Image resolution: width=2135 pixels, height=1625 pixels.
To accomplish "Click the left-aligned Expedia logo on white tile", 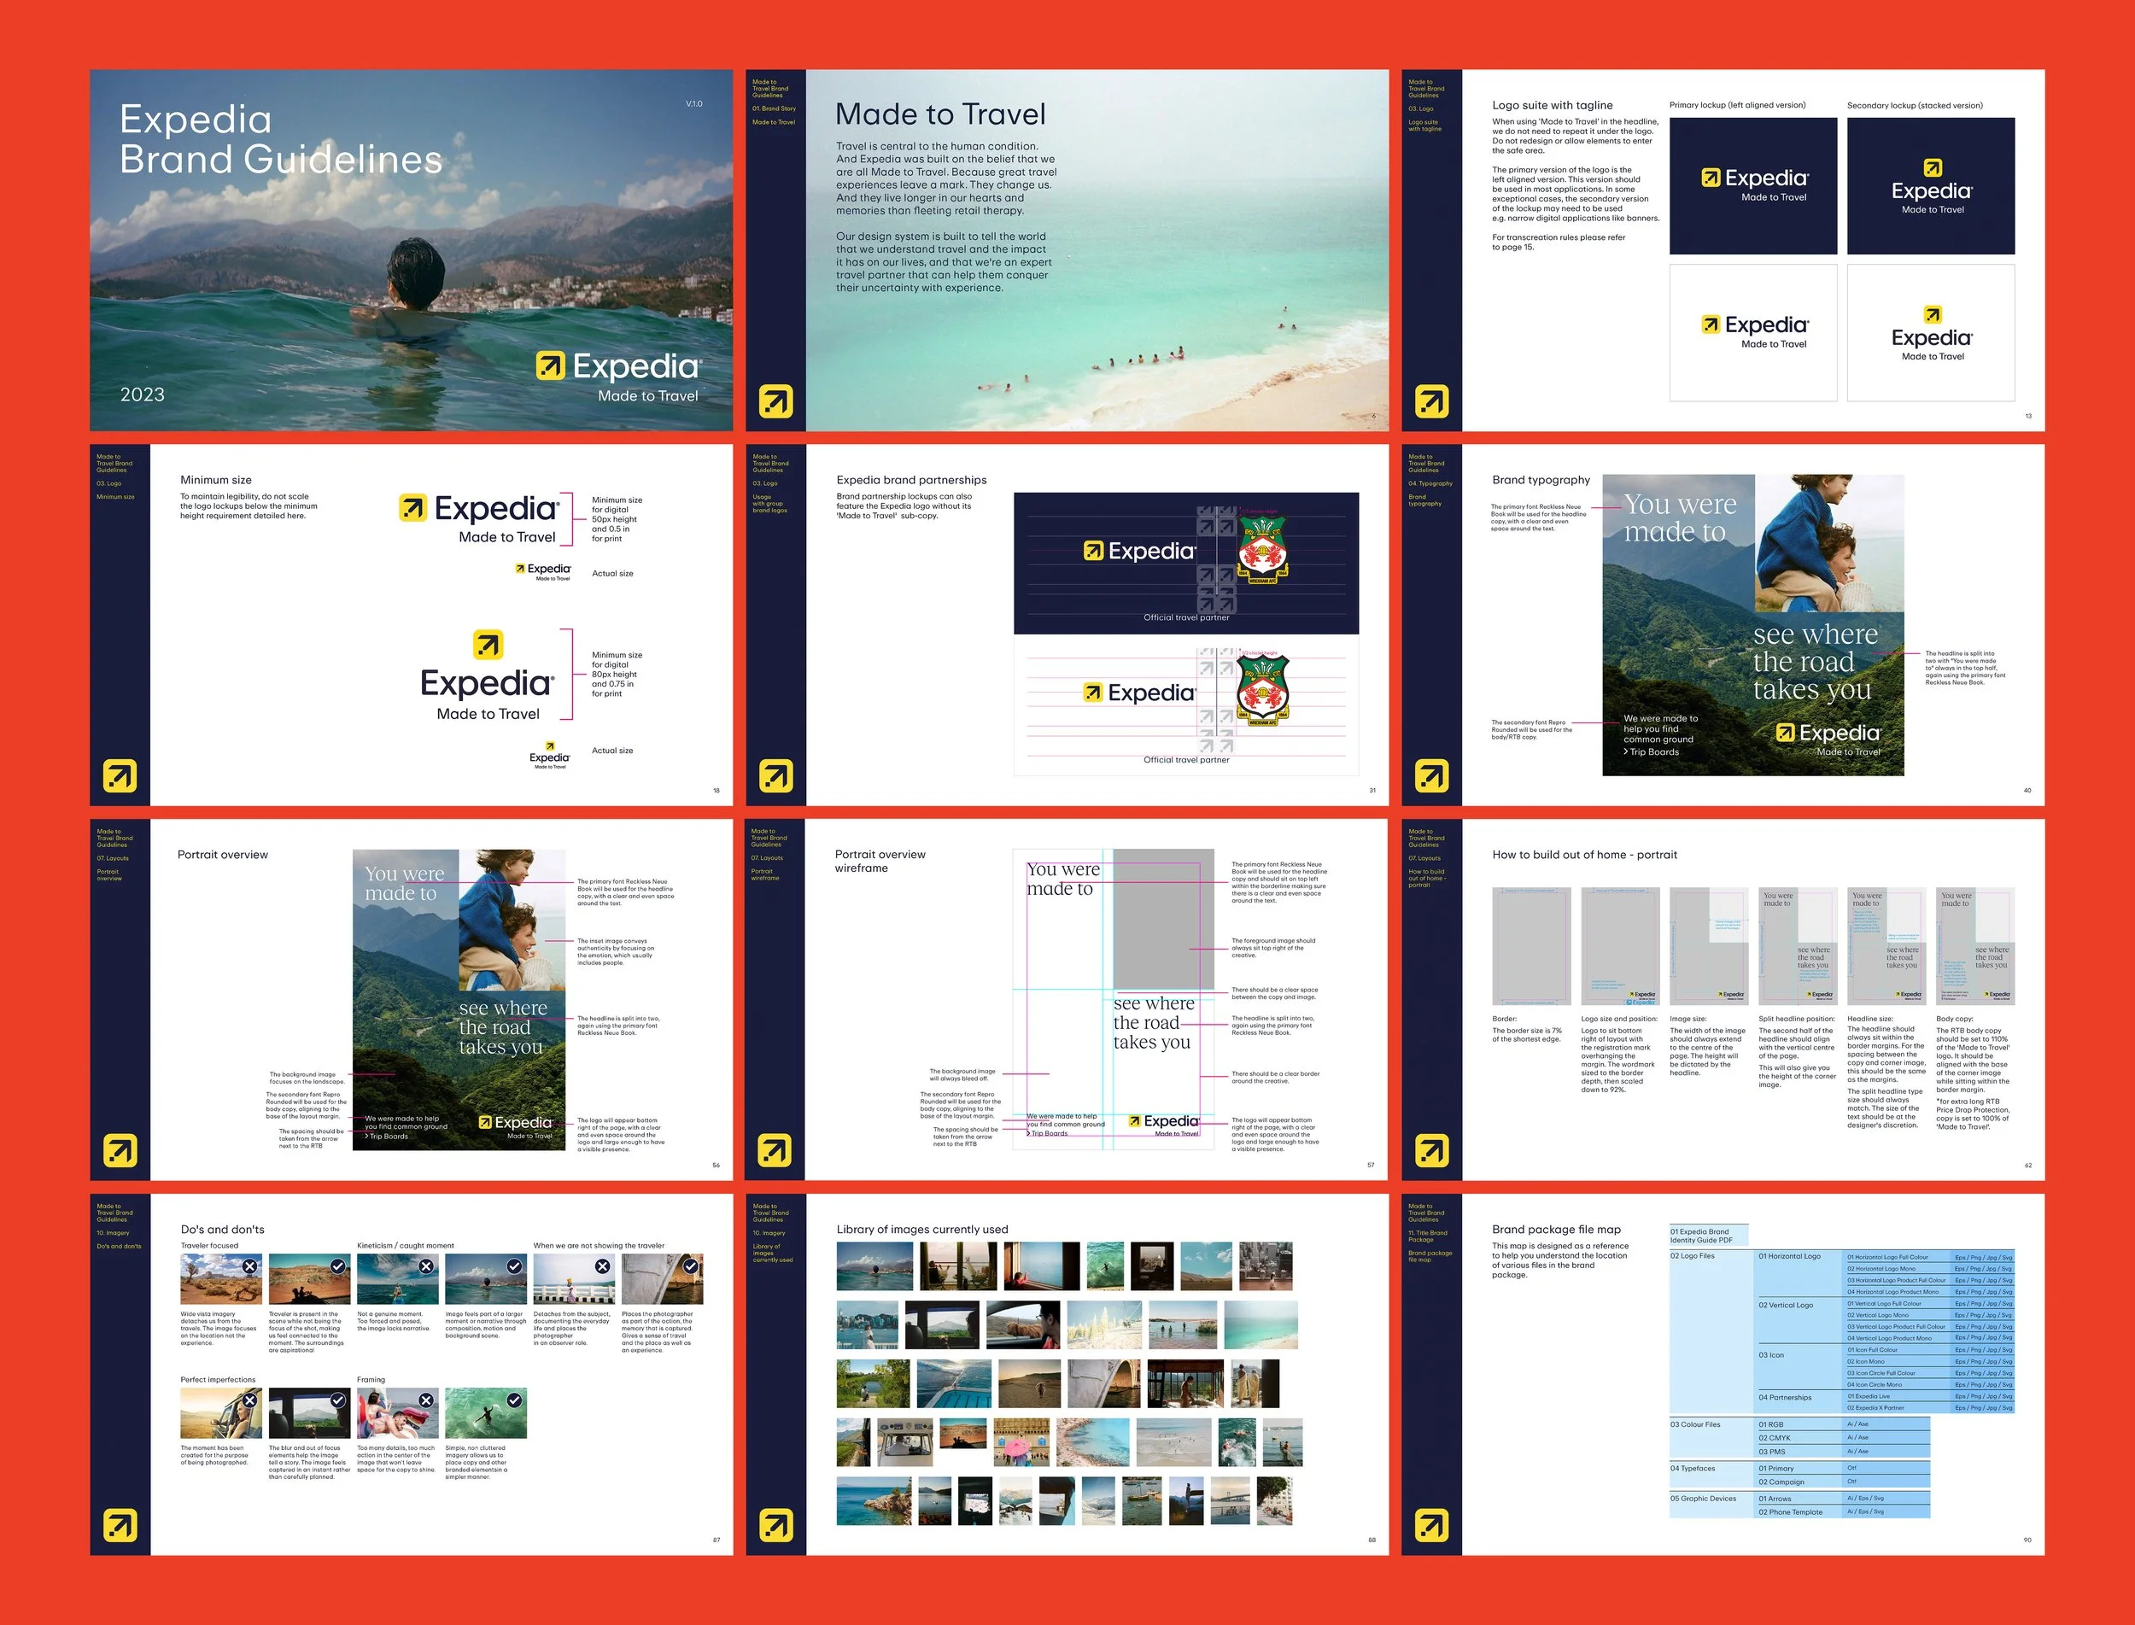I will click(1754, 330).
